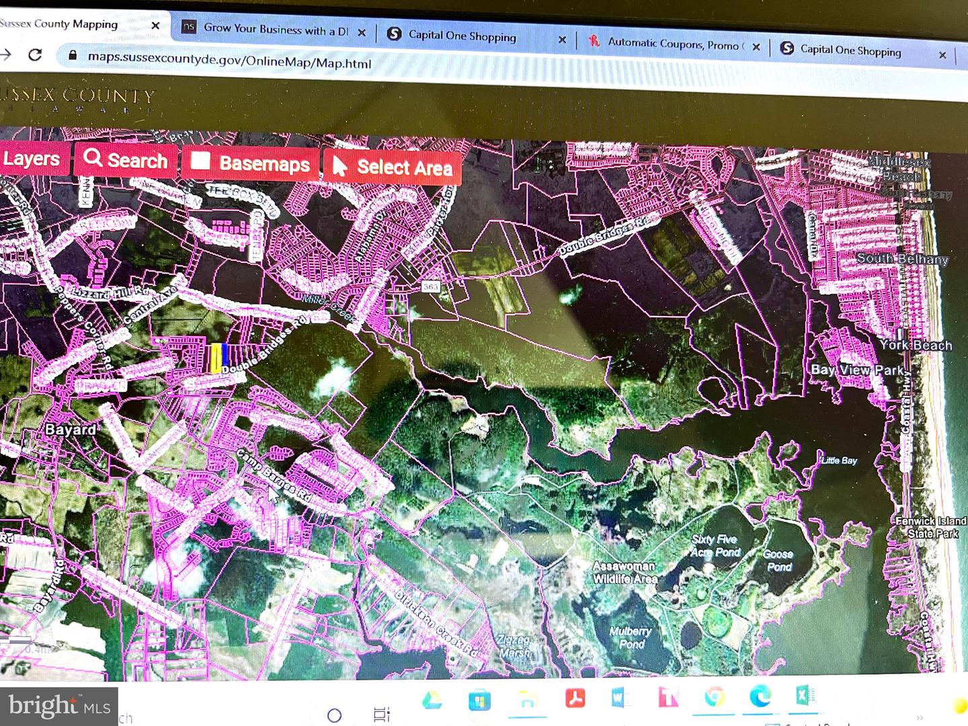The image size is (968, 726).
Task: Launch Adobe Acrobat from the taskbar
Action: 575,699
